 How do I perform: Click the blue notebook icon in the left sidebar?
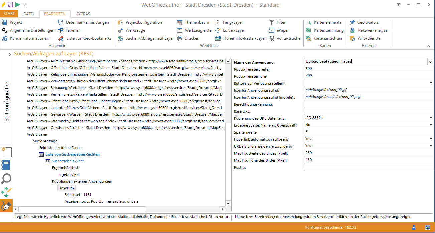coord(6,165)
